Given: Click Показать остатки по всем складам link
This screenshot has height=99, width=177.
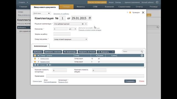Looking at the screenshot, I should point(90,30).
